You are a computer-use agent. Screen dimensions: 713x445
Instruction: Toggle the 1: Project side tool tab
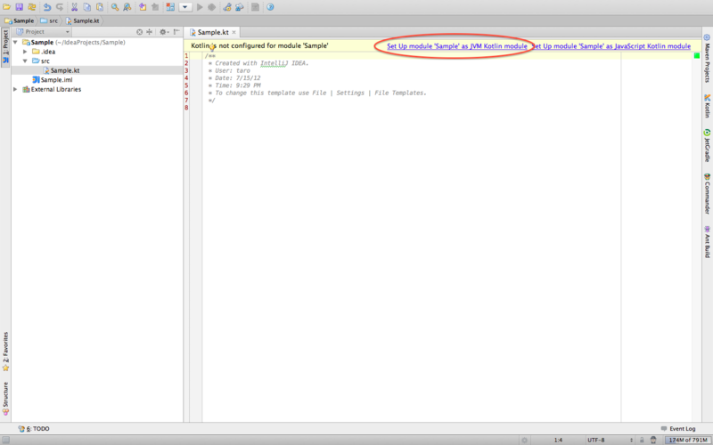[x=5, y=48]
